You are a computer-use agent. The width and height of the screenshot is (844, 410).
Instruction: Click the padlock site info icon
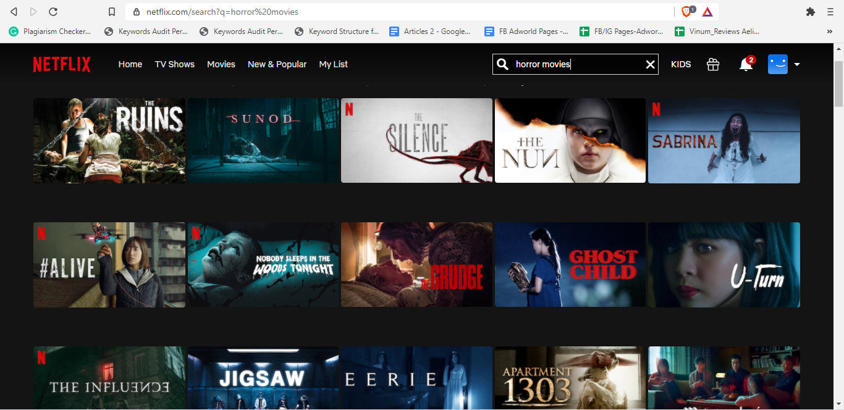(137, 12)
